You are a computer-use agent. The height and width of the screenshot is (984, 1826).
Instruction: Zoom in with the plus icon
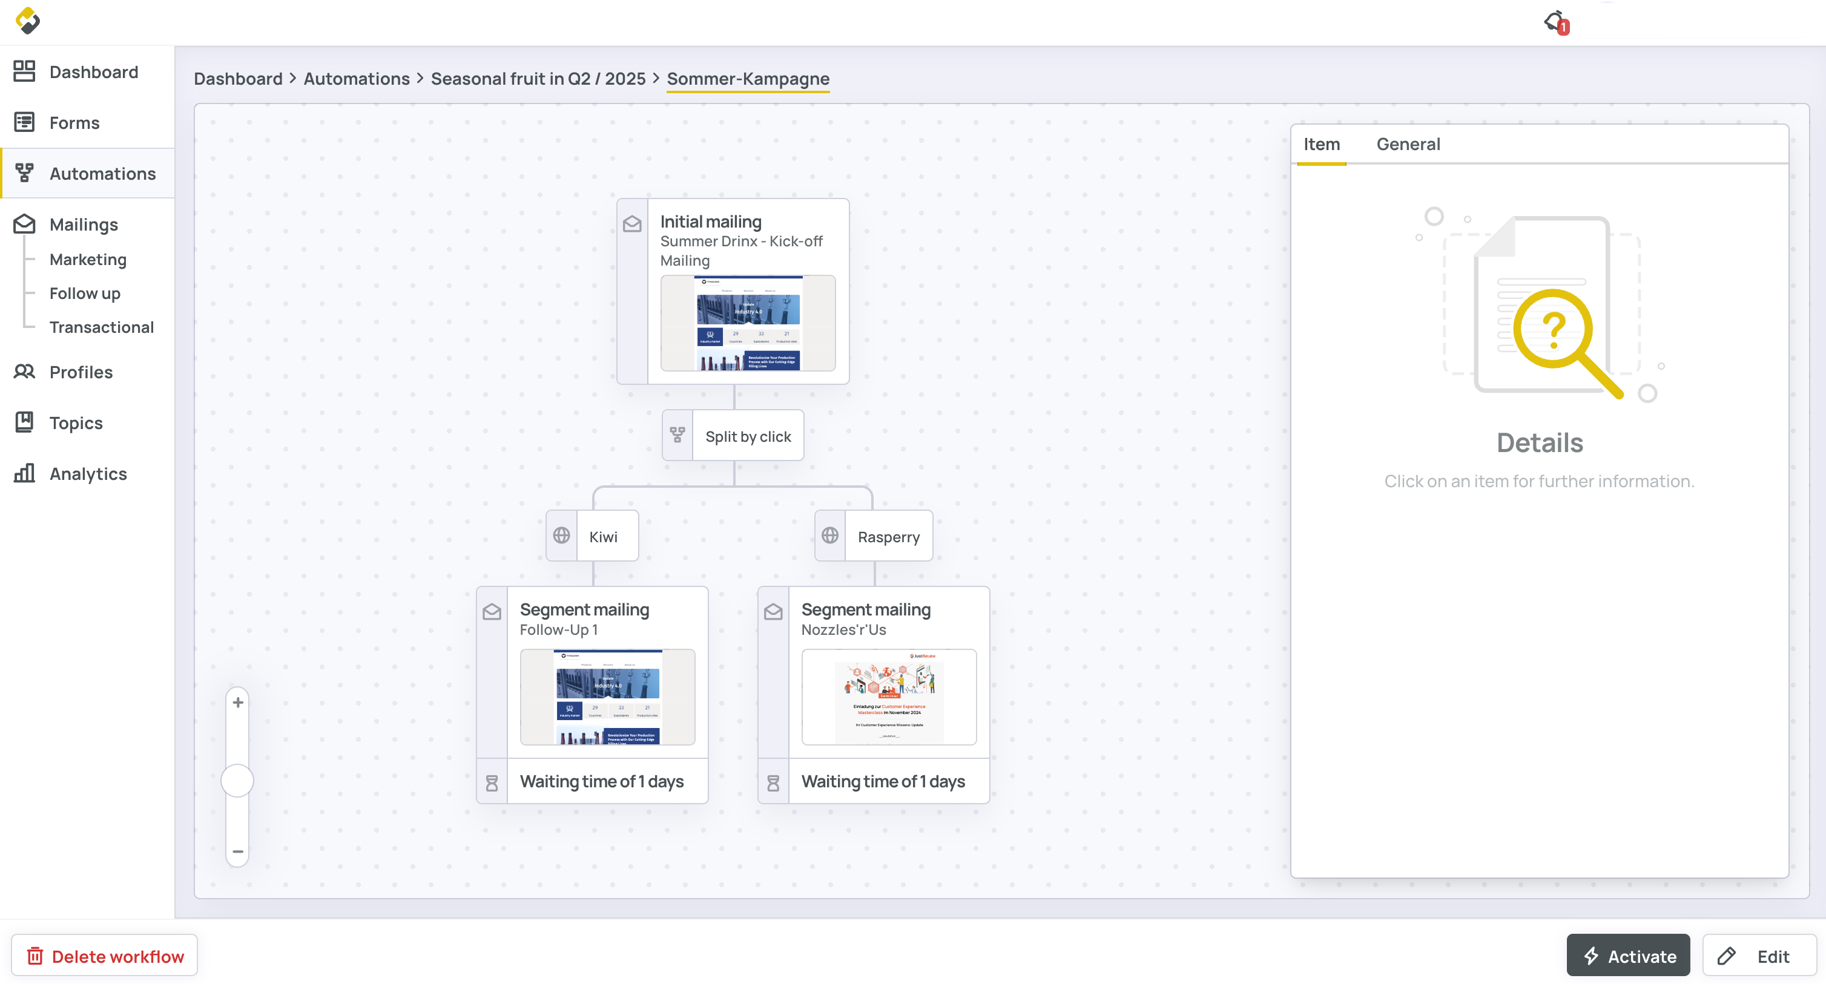click(238, 702)
